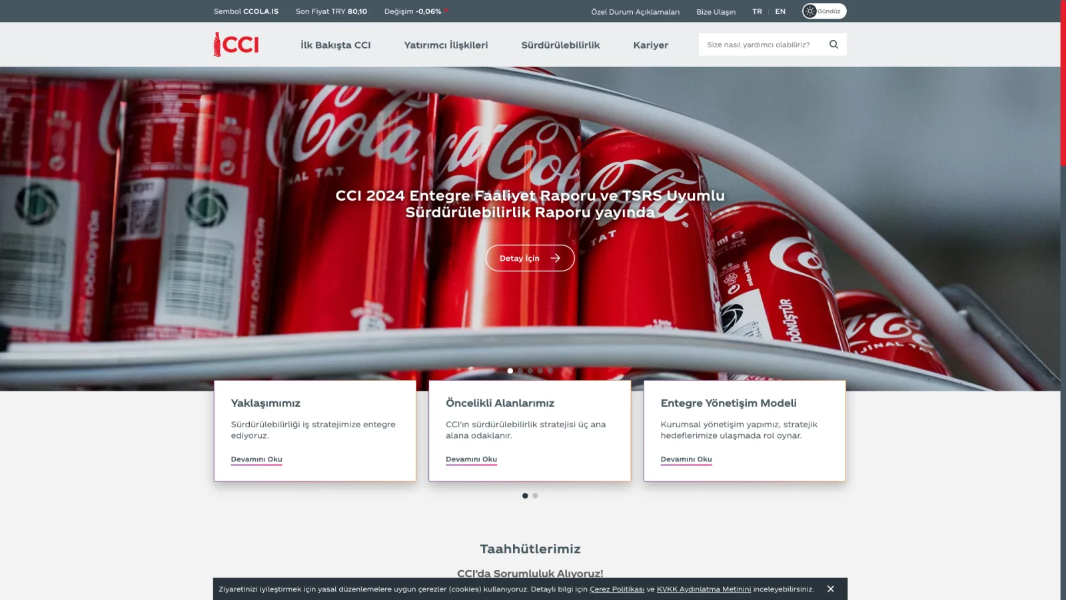The image size is (1066, 600).
Task: Open the Sürdürülebilirlik menu
Action: tap(560, 45)
